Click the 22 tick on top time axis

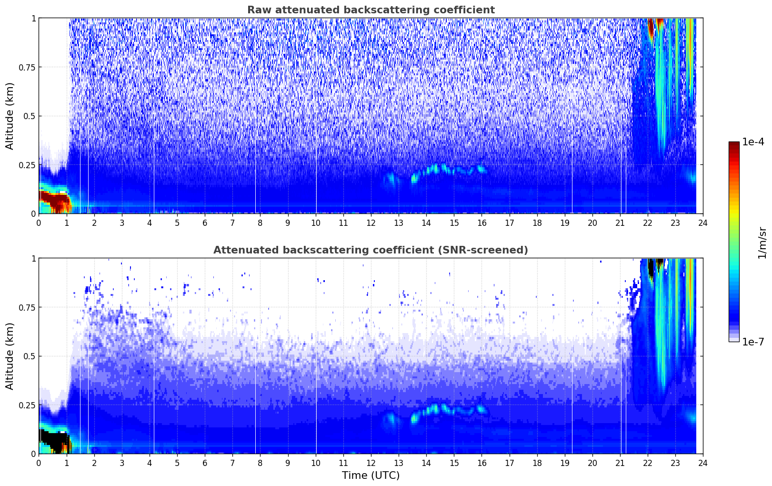[648, 223]
